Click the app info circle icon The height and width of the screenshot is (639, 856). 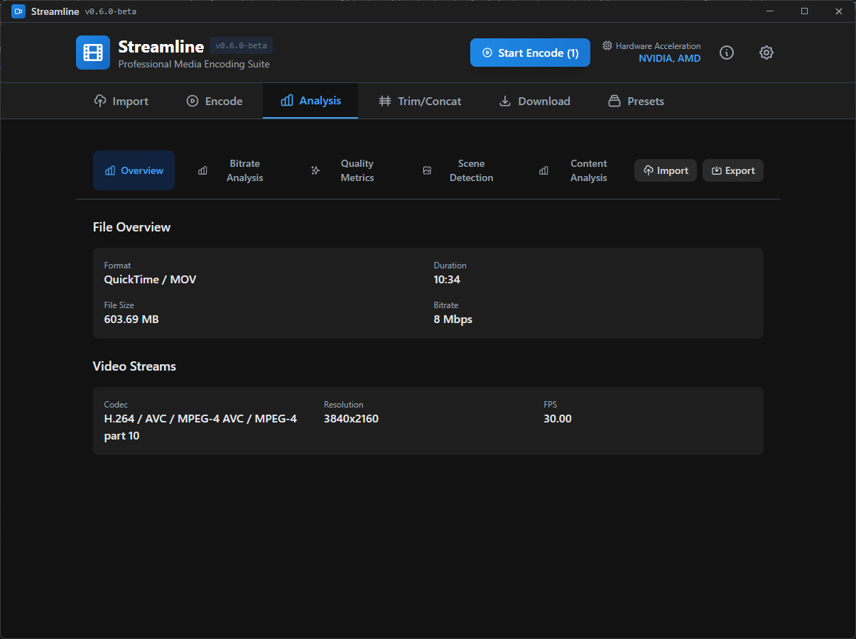(x=727, y=53)
